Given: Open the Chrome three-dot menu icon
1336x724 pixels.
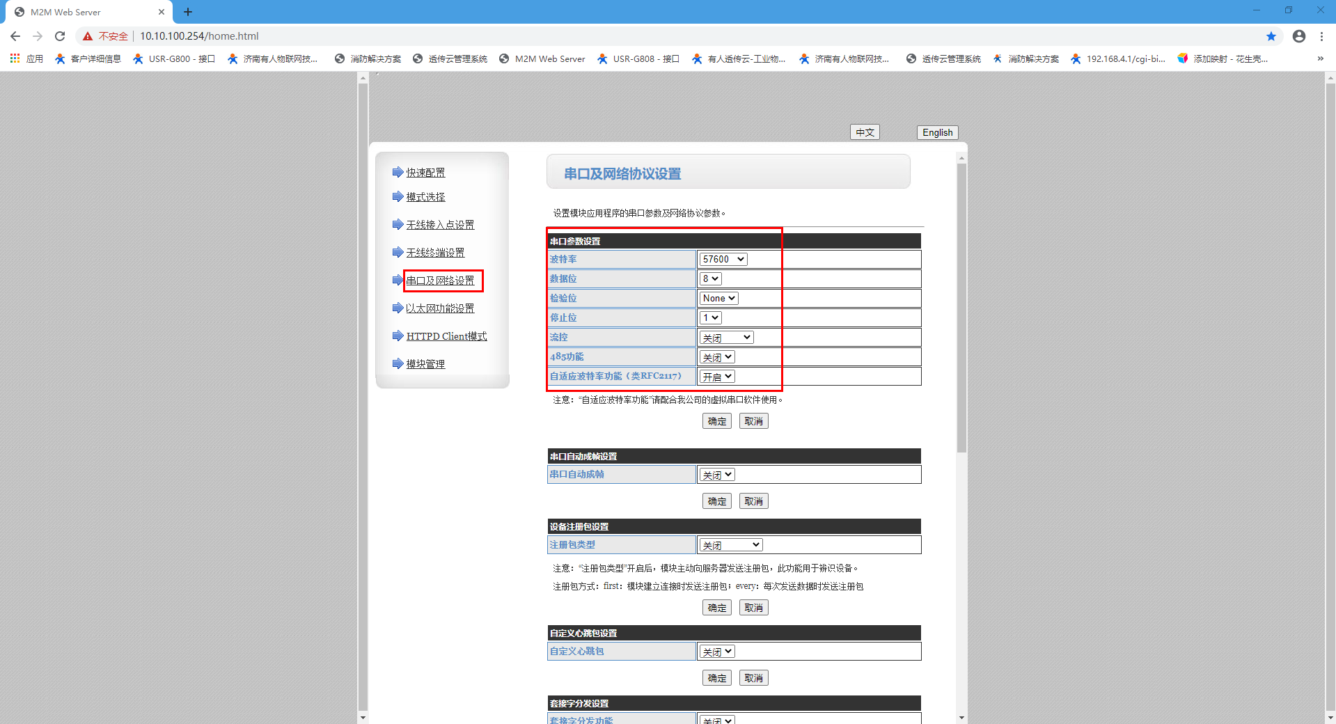Looking at the screenshot, I should [x=1321, y=36].
